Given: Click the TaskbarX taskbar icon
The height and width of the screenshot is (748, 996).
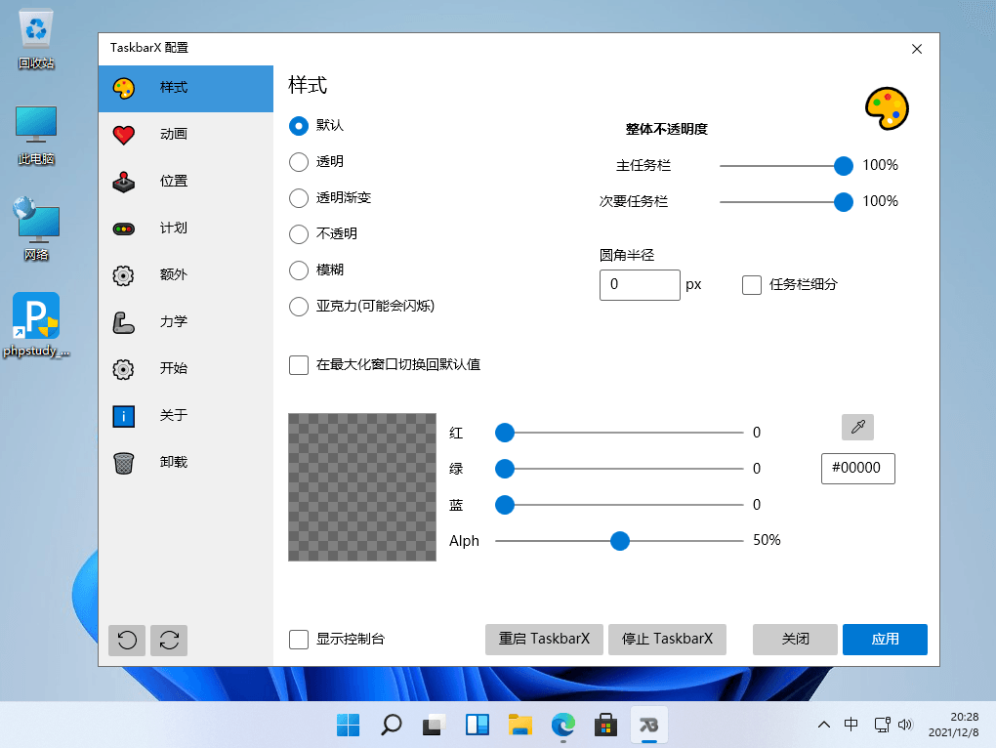Looking at the screenshot, I should click(648, 725).
